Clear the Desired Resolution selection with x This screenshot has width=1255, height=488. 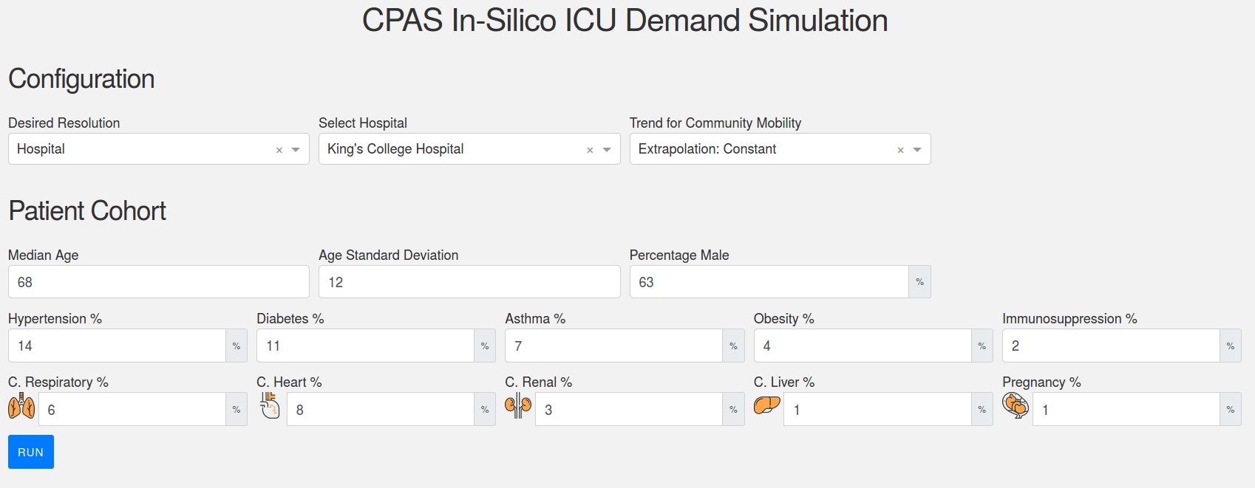279,150
